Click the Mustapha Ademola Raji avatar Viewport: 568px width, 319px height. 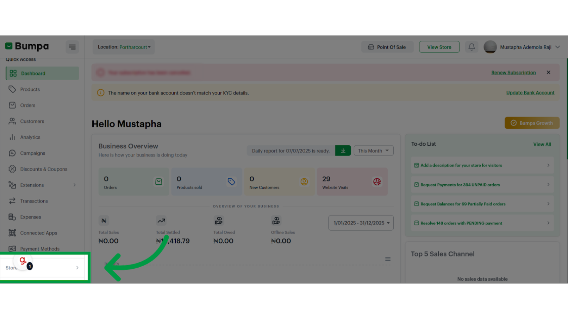click(x=490, y=47)
